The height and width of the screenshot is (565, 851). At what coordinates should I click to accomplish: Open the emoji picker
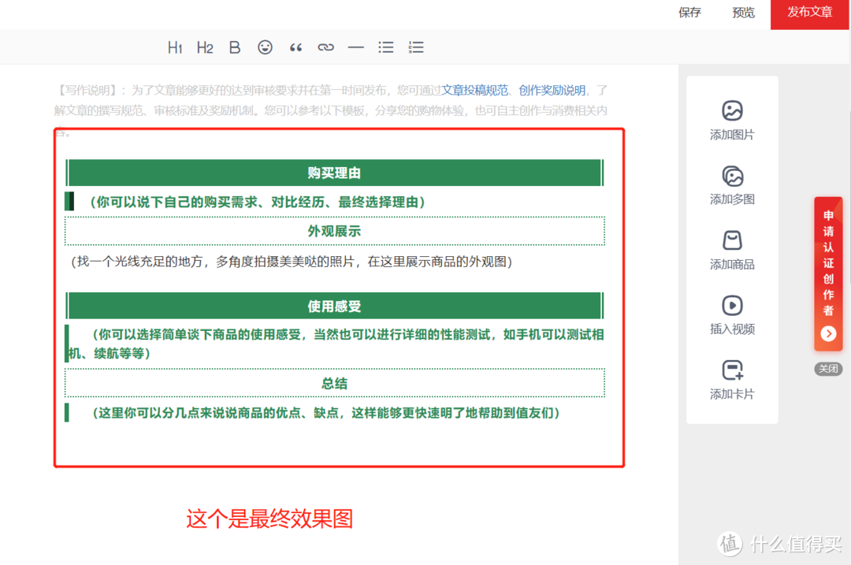tap(265, 48)
